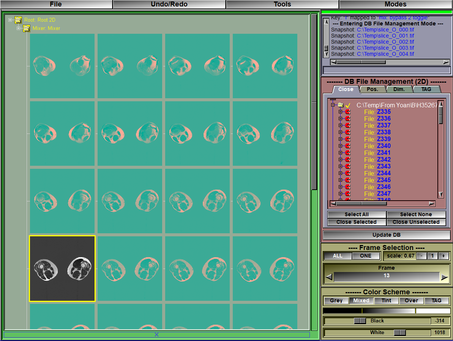The width and height of the screenshot is (453, 341).
Task: Click the red icon next to File Z339
Action: point(348,139)
